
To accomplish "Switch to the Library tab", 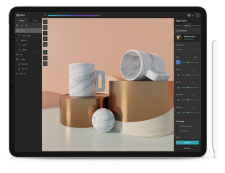I will [x=35, y=21].
